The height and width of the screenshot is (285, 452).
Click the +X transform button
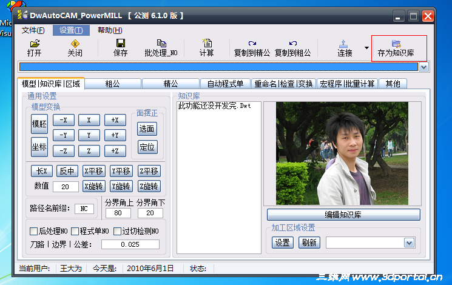(x=115, y=120)
